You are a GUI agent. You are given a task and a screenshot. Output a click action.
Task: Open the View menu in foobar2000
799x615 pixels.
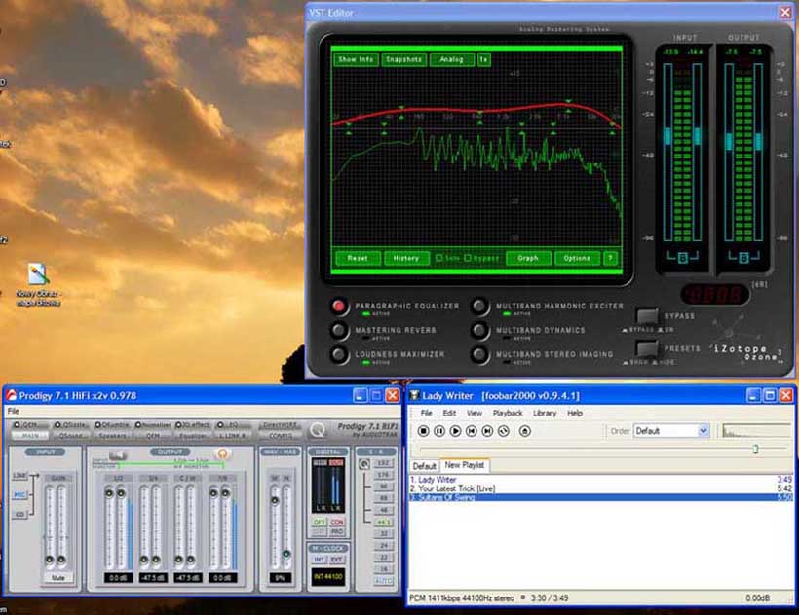pyautogui.click(x=475, y=413)
